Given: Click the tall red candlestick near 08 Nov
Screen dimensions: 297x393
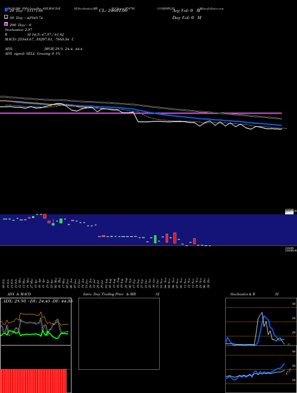Looking at the screenshot, I should 175,238.
